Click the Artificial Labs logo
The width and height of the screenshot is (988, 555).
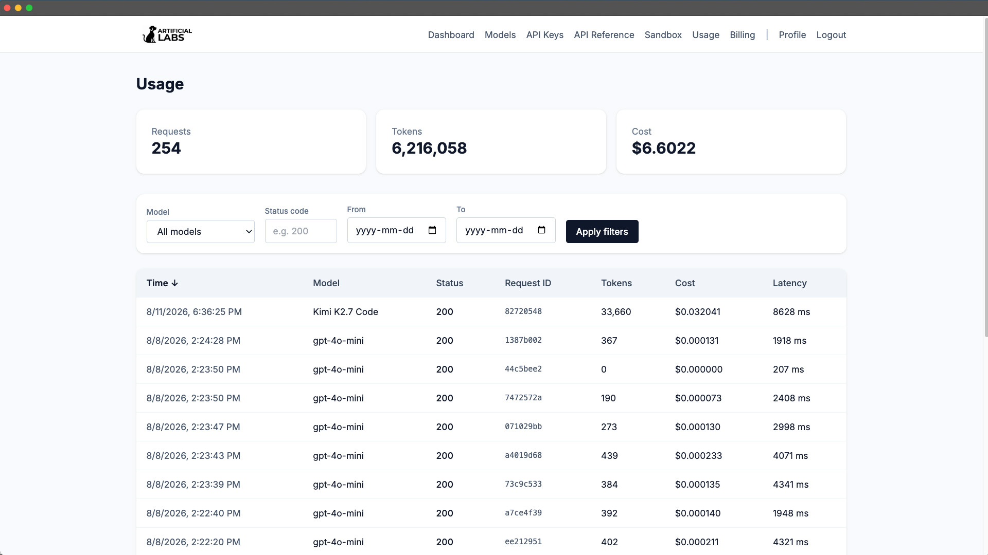[167, 34]
